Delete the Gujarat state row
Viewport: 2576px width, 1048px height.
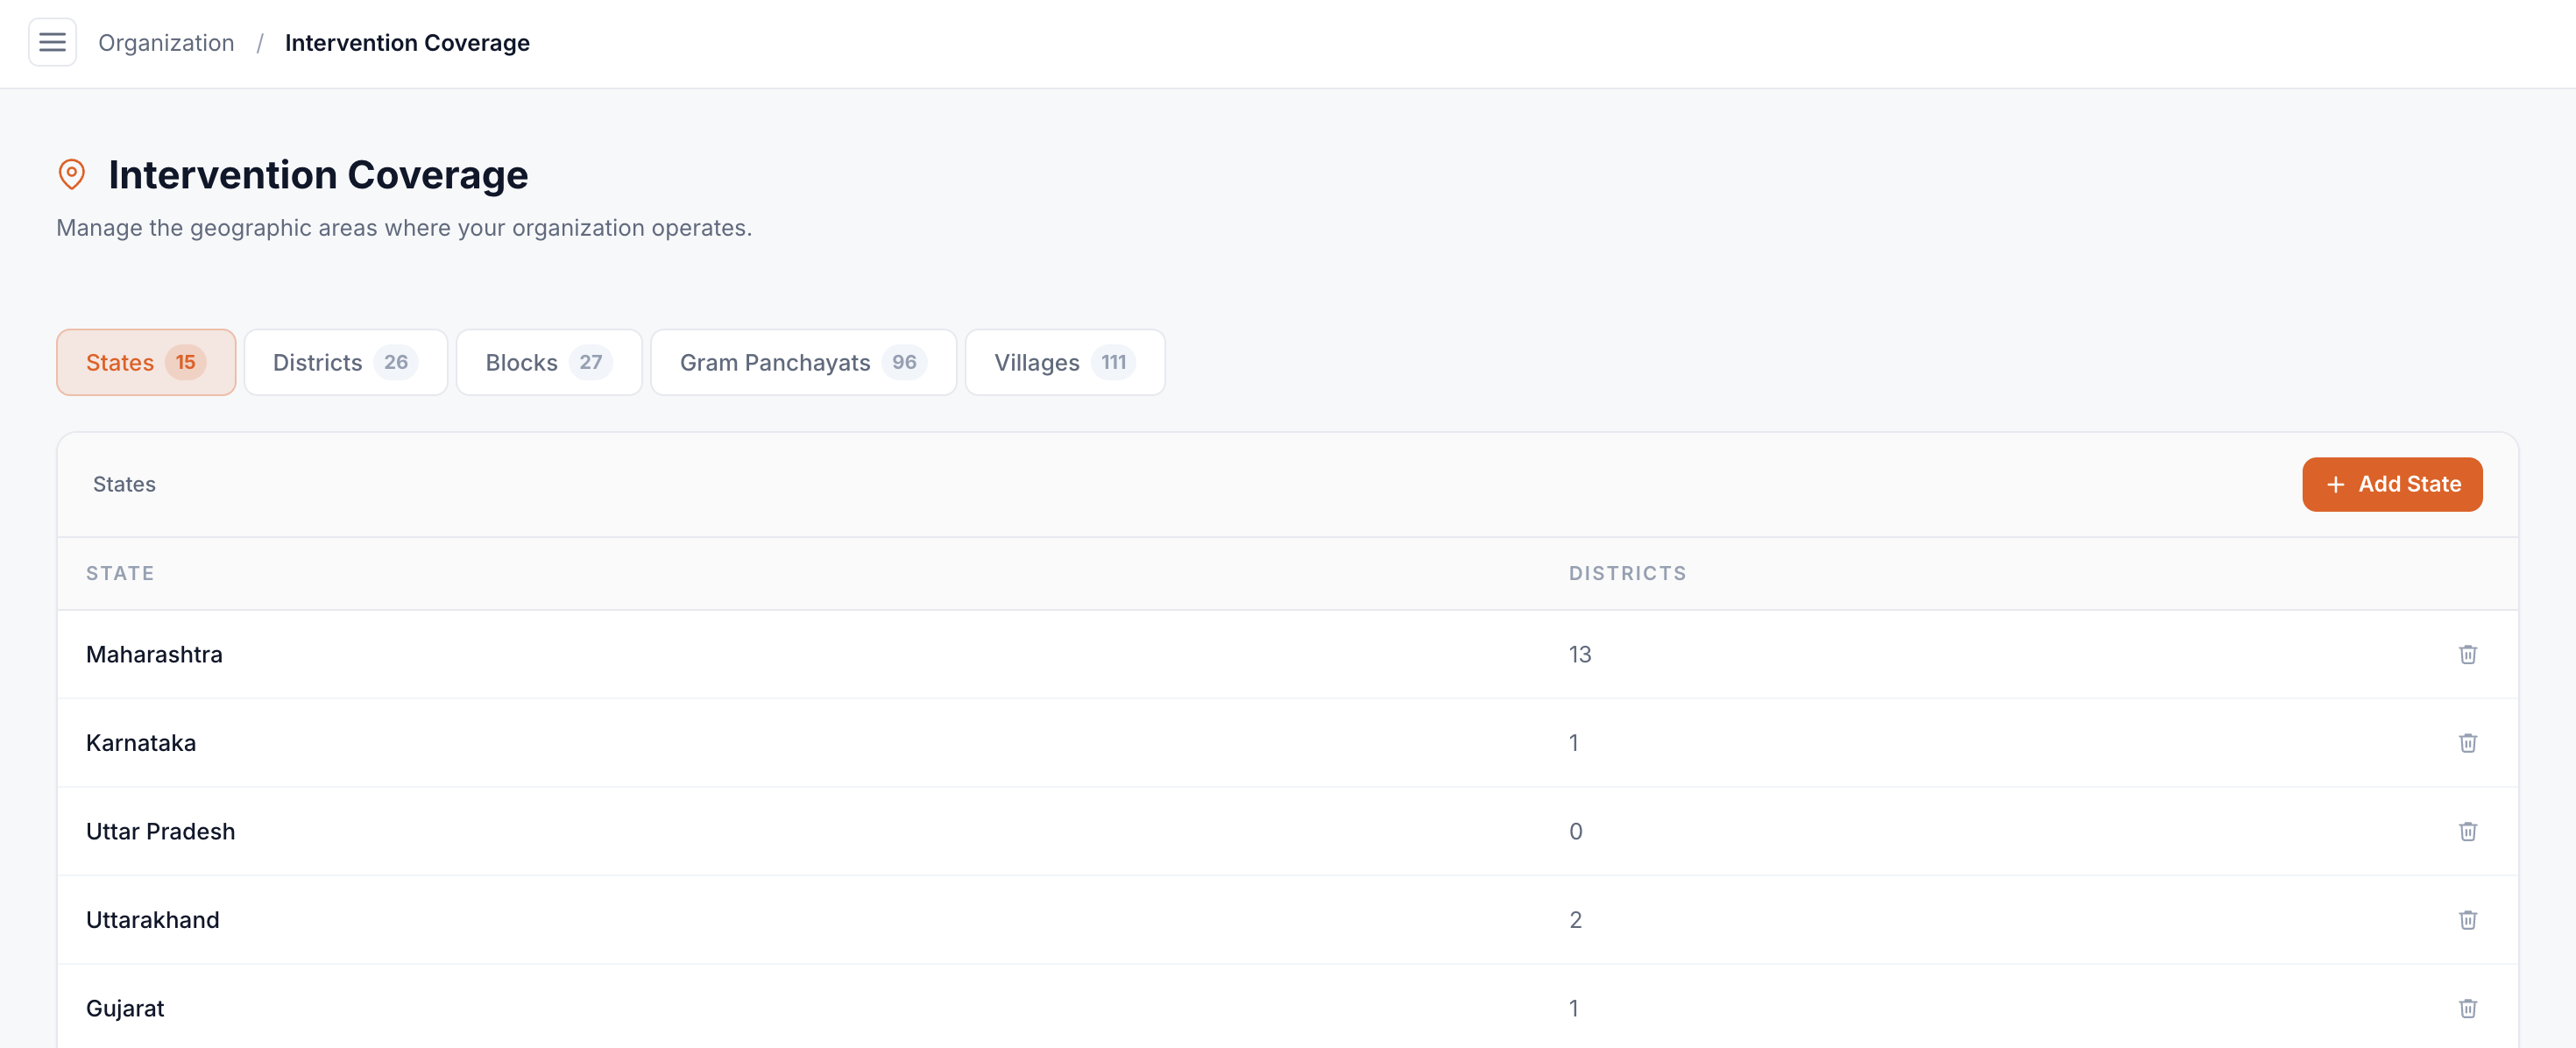pyautogui.click(x=2467, y=1008)
